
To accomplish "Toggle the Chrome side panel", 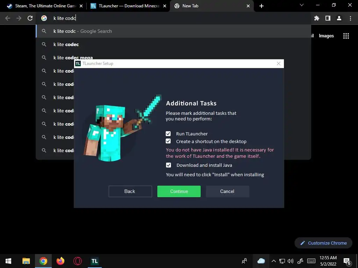I will [x=328, y=18].
